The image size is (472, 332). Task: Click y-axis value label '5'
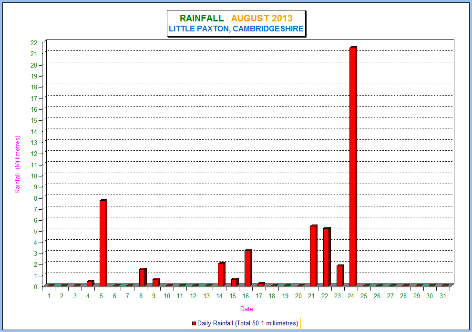tap(36, 232)
